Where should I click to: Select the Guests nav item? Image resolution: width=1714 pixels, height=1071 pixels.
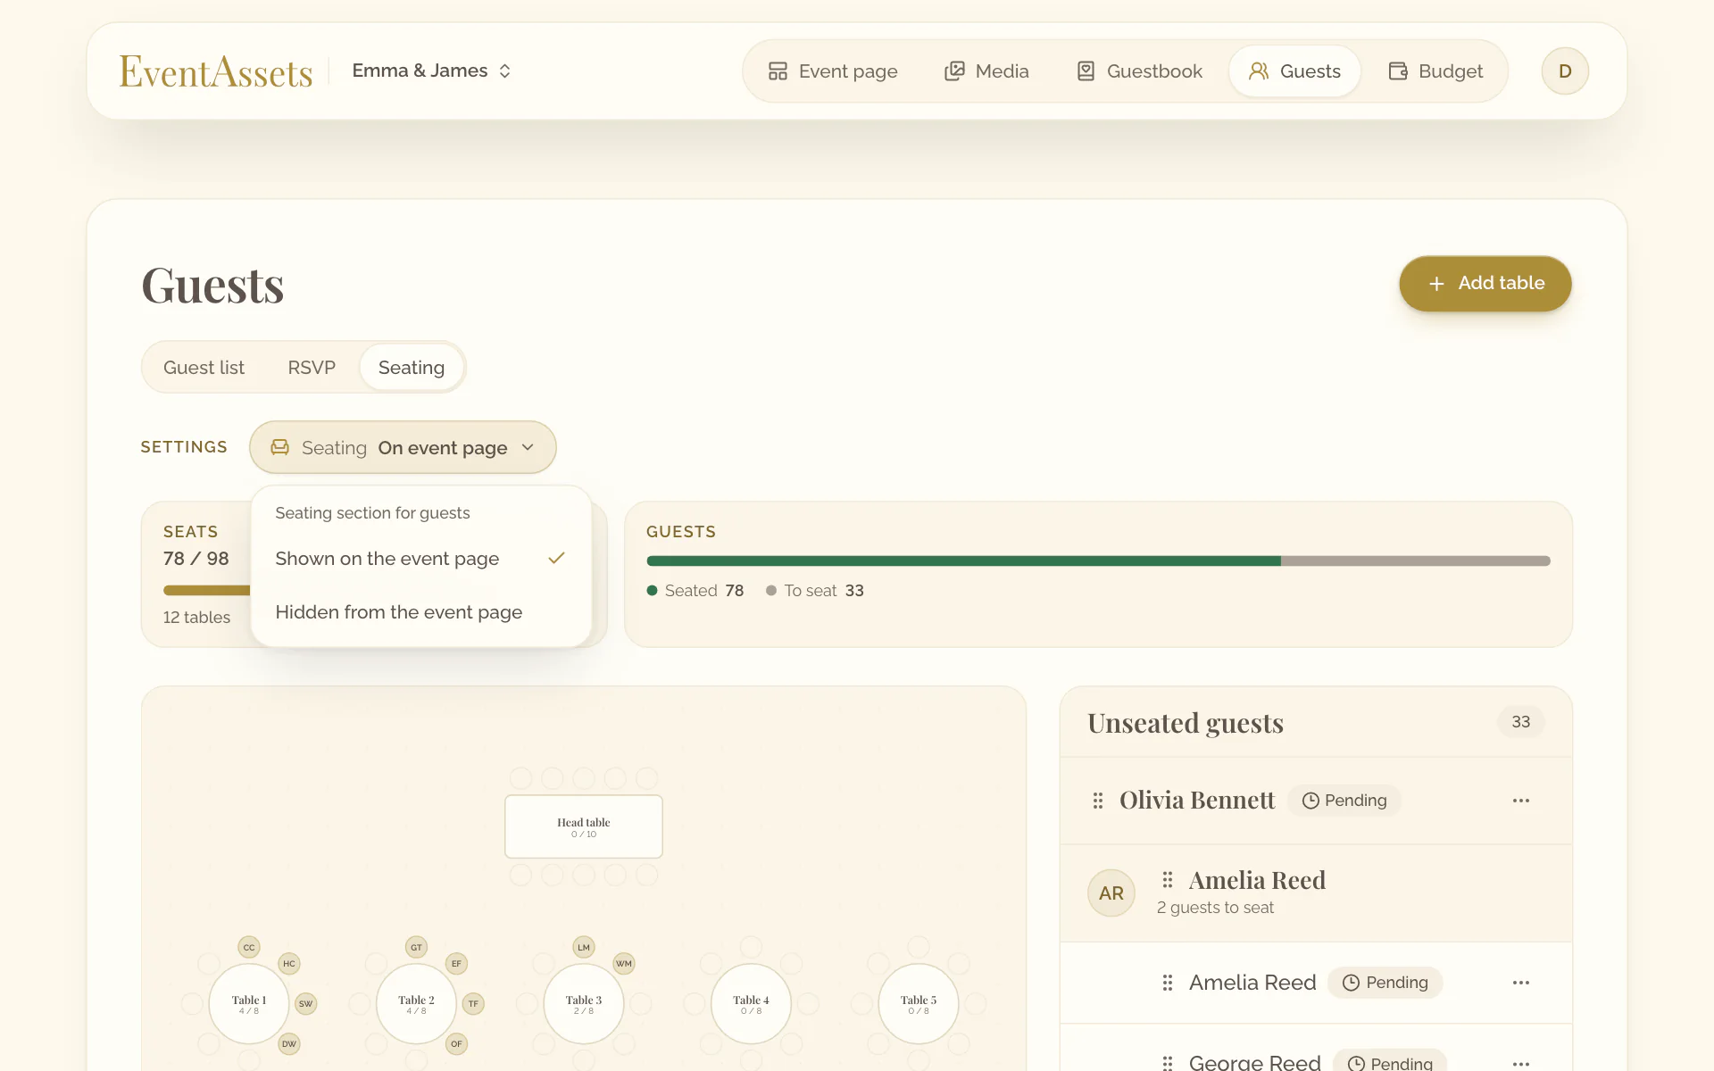point(1294,71)
